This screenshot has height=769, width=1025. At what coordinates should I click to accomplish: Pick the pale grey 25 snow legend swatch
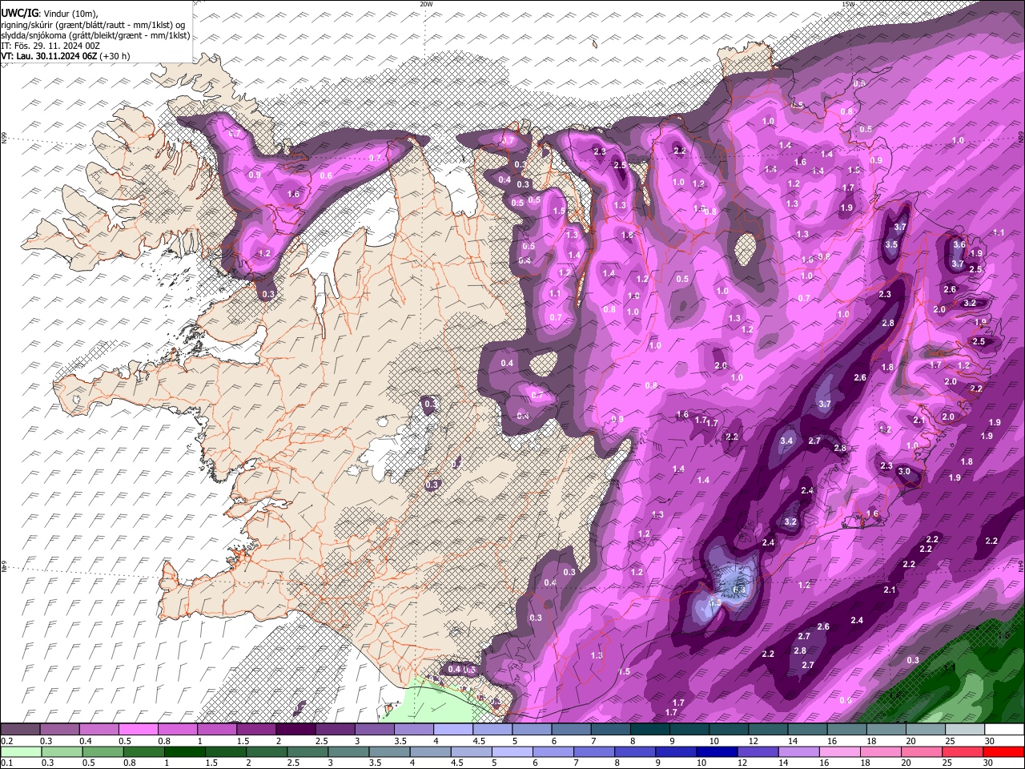click(966, 729)
